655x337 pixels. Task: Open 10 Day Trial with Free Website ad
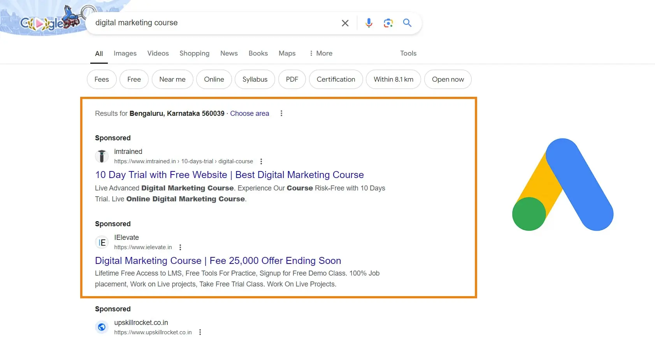coord(229,175)
